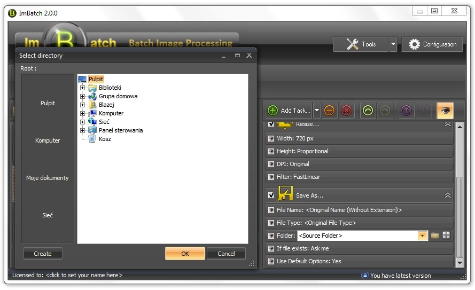The width and height of the screenshot is (475, 290).
Task: Open the Folder combo box dropdown arrow
Action: tap(422, 236)
